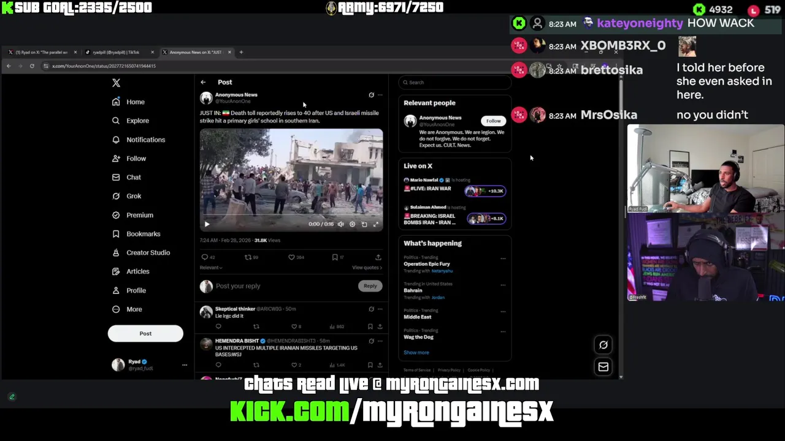Bookmark HEMENDRA BISHT's reply
The image size is (785, 441).
click(370, 365)
